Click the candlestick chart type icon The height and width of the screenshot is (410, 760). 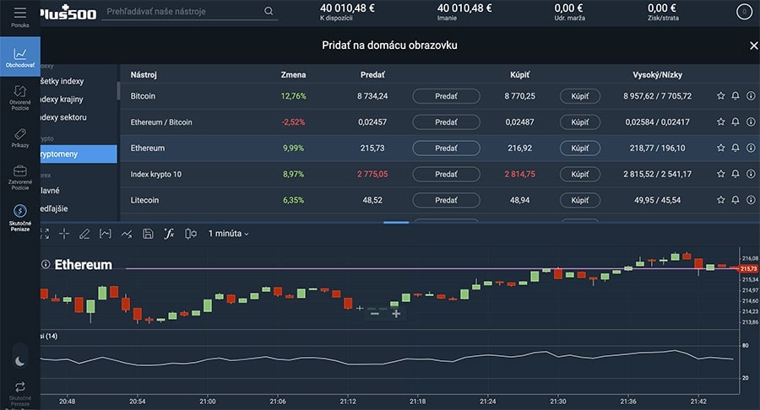tap(191, 234)
